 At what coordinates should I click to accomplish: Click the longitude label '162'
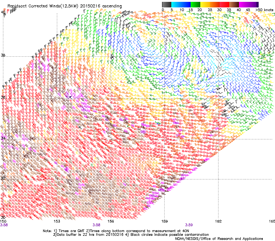click(x=218, y=221)
